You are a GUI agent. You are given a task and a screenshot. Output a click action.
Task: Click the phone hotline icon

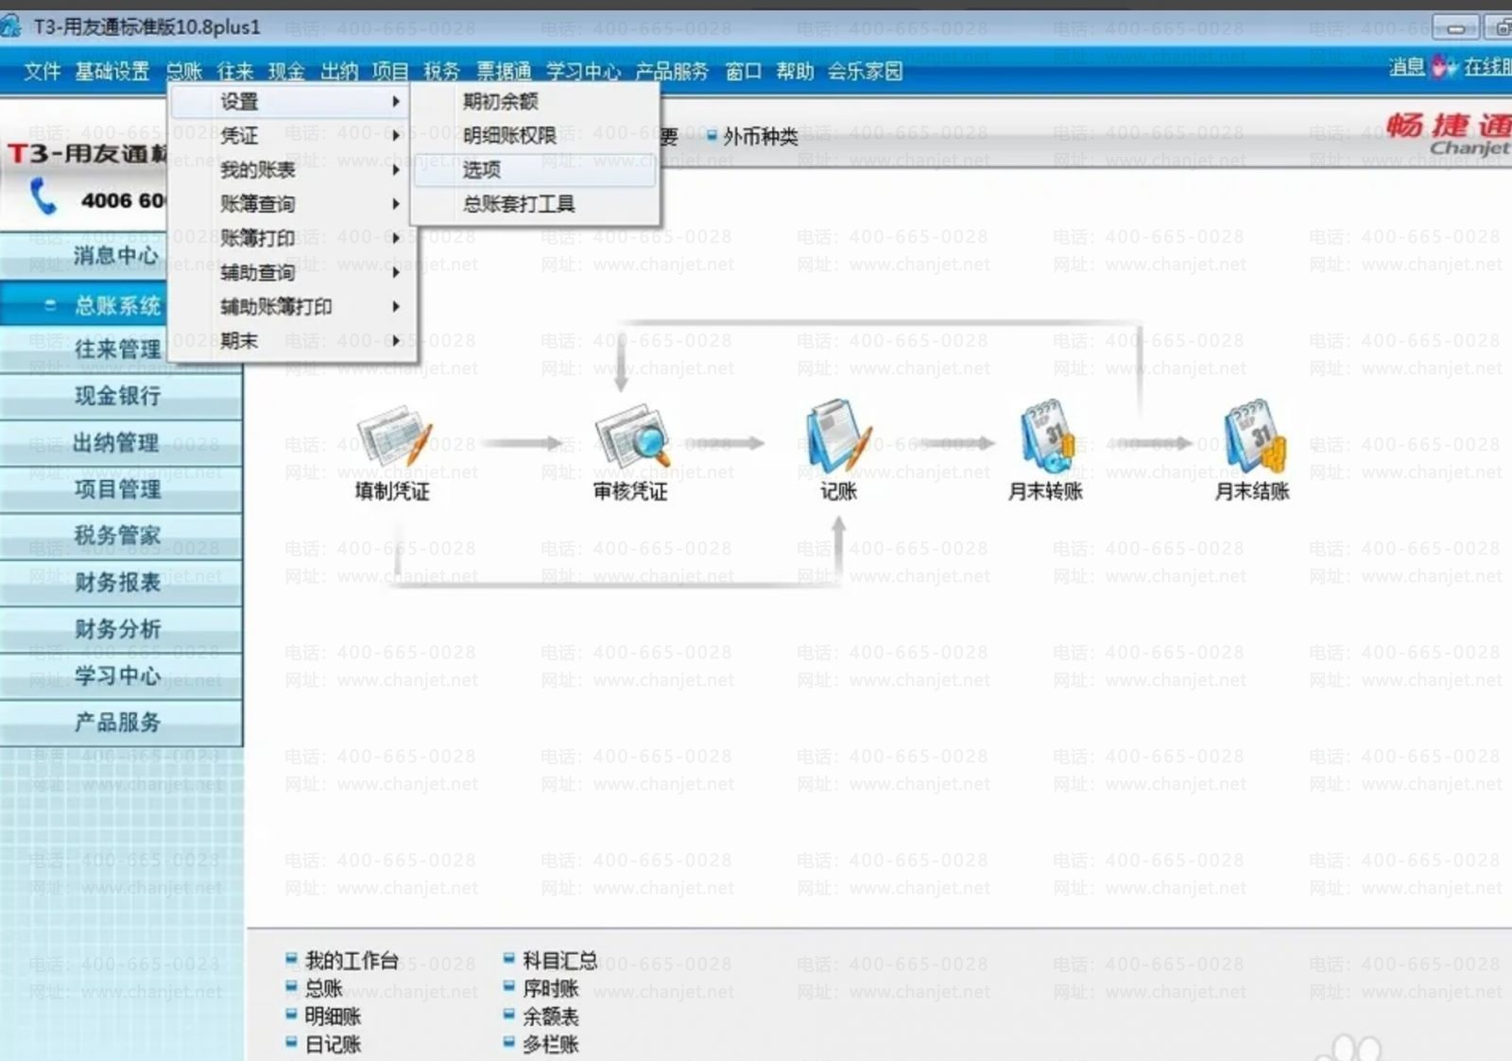tap(43, 197)
